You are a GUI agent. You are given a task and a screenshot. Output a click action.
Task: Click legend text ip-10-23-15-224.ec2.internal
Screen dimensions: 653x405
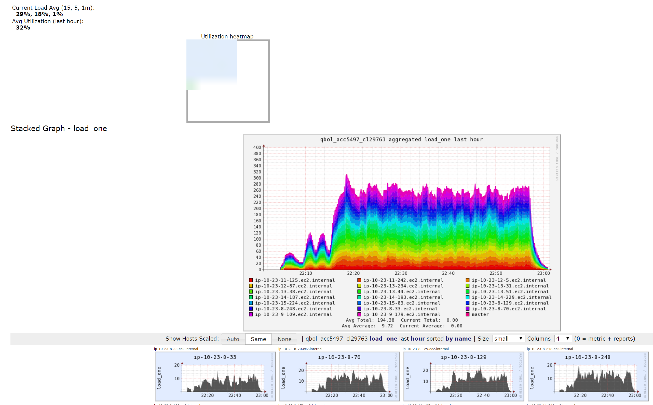pos(295,303)
